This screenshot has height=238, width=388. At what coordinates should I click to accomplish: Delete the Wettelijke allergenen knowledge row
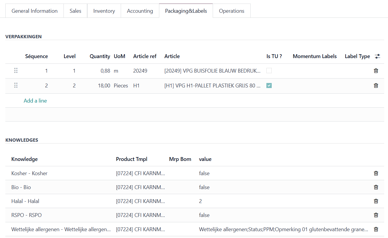click(x=376, y=229)
